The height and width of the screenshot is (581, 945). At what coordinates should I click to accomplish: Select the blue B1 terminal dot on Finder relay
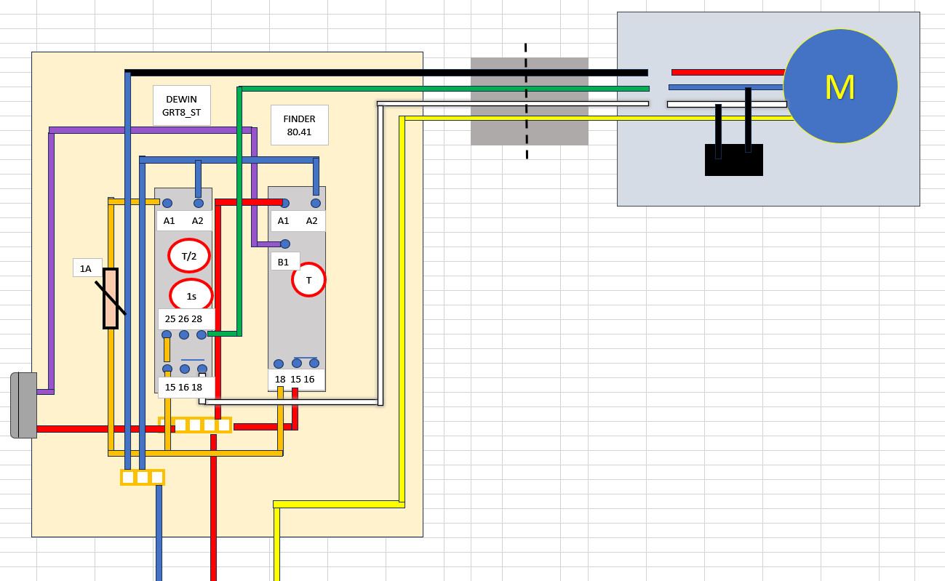pos(285,244)
